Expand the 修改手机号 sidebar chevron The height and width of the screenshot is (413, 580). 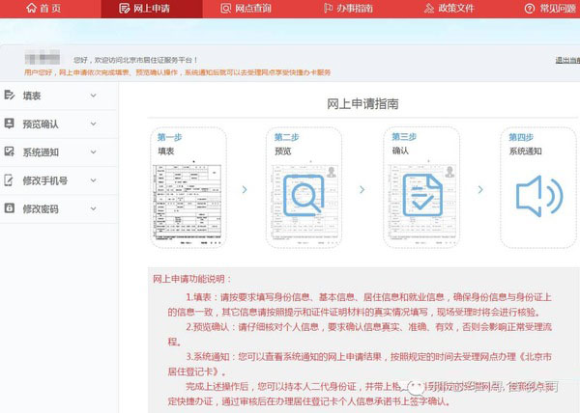click(x=93, y=180)
